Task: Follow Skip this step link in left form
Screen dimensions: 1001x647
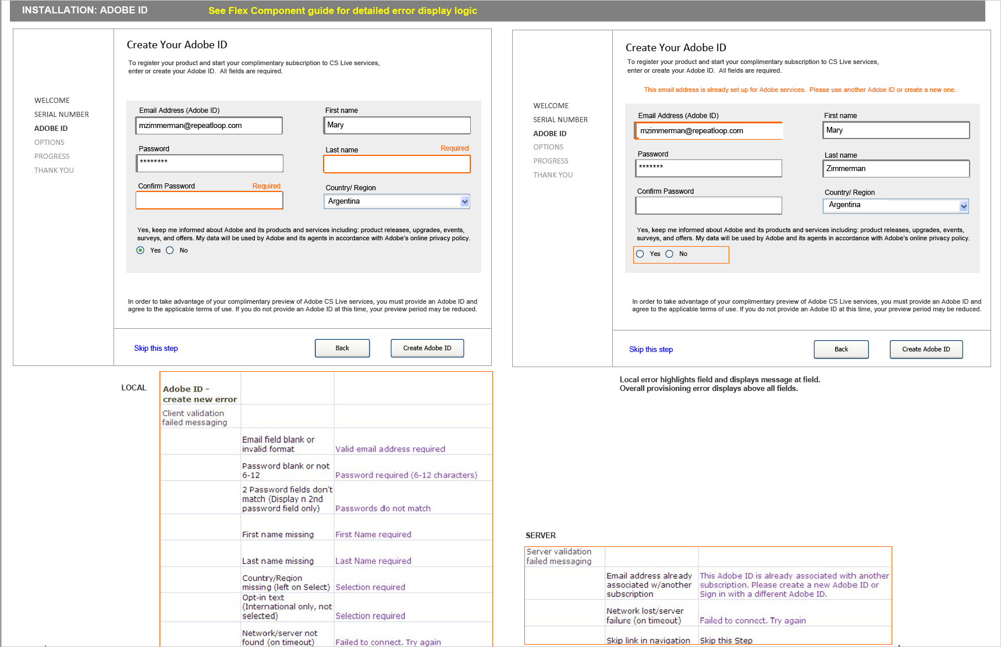Action: [x=156, y=348]
